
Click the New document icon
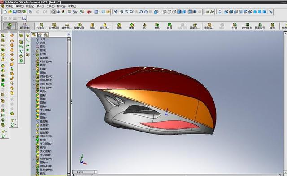[x=5, y=12]
